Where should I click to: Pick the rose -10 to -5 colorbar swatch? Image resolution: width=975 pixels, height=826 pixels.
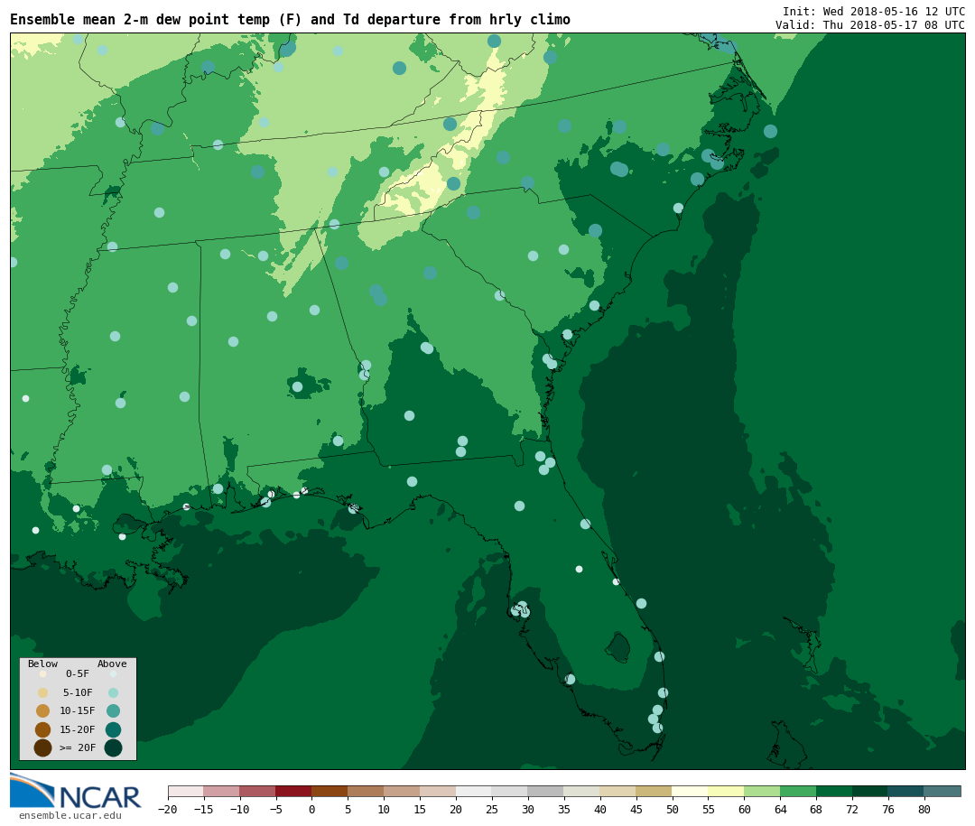click(x=257, y=792)
